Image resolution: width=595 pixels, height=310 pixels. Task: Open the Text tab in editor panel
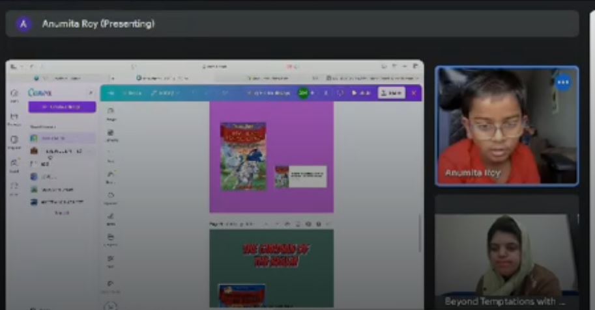[111, 156]
